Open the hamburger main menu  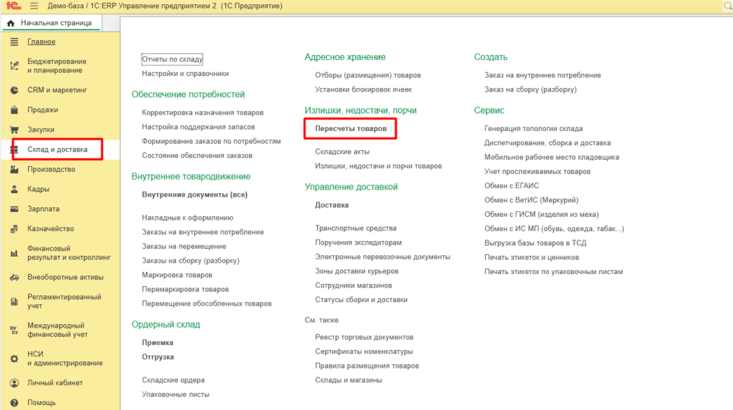coord(34,6)
